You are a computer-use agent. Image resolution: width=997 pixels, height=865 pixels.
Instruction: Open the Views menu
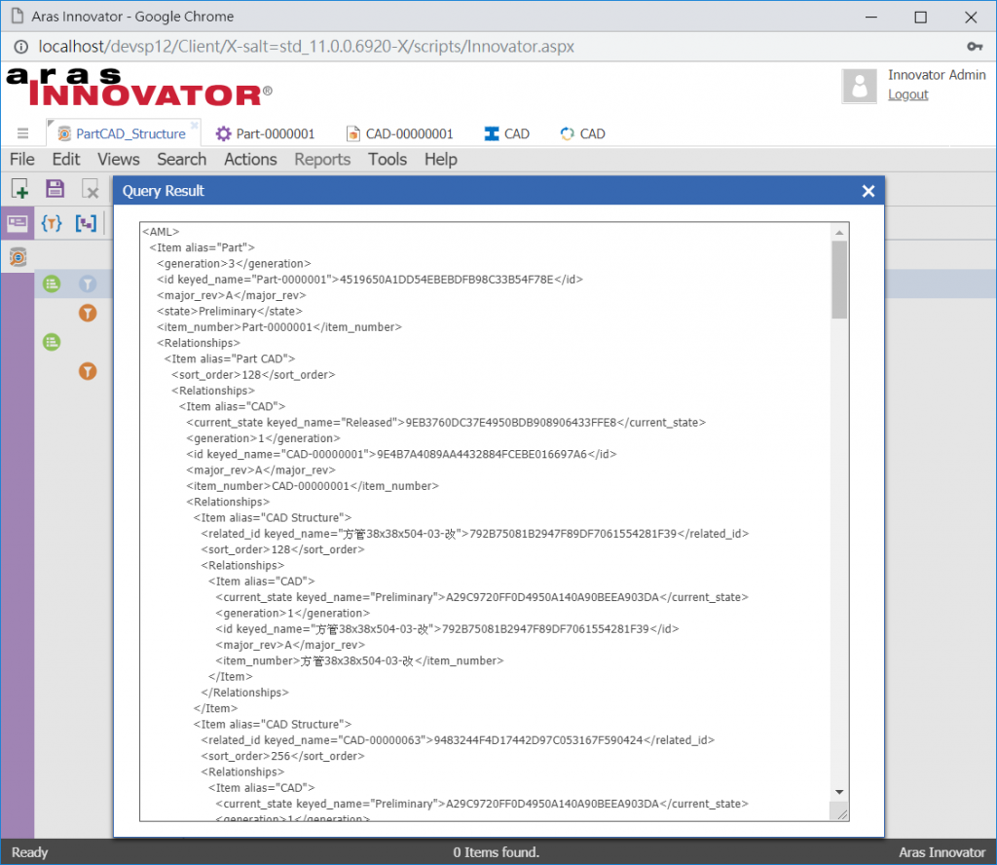pos(118,159)
